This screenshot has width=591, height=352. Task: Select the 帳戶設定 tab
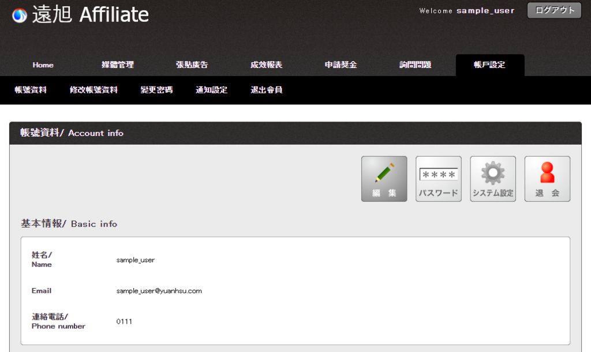tap(489, 65)
